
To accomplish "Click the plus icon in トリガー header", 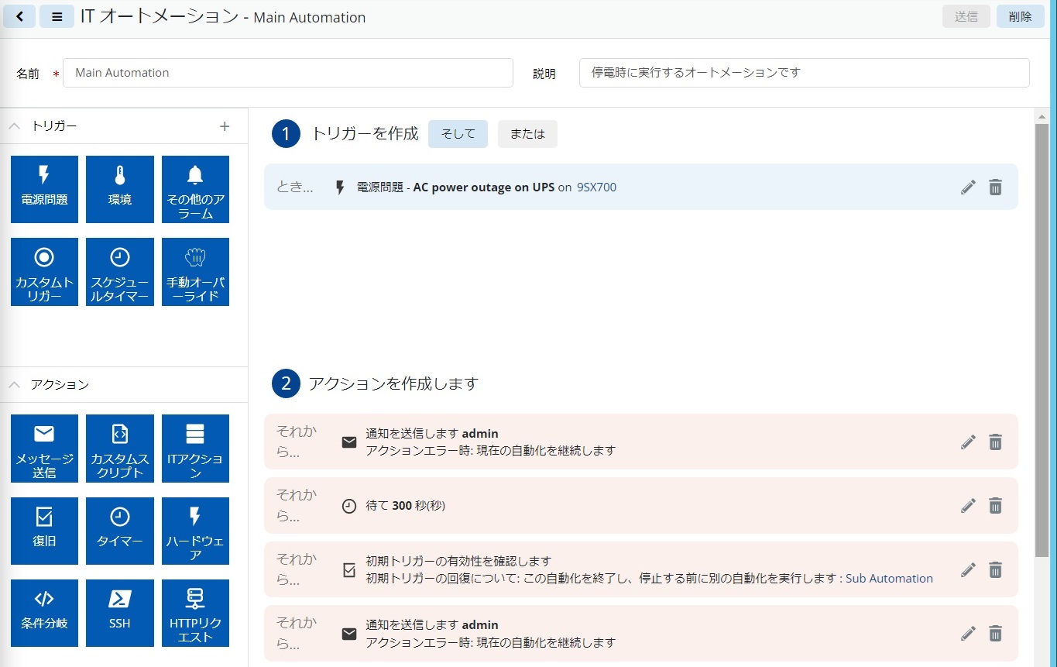I will tap(225, 126).
